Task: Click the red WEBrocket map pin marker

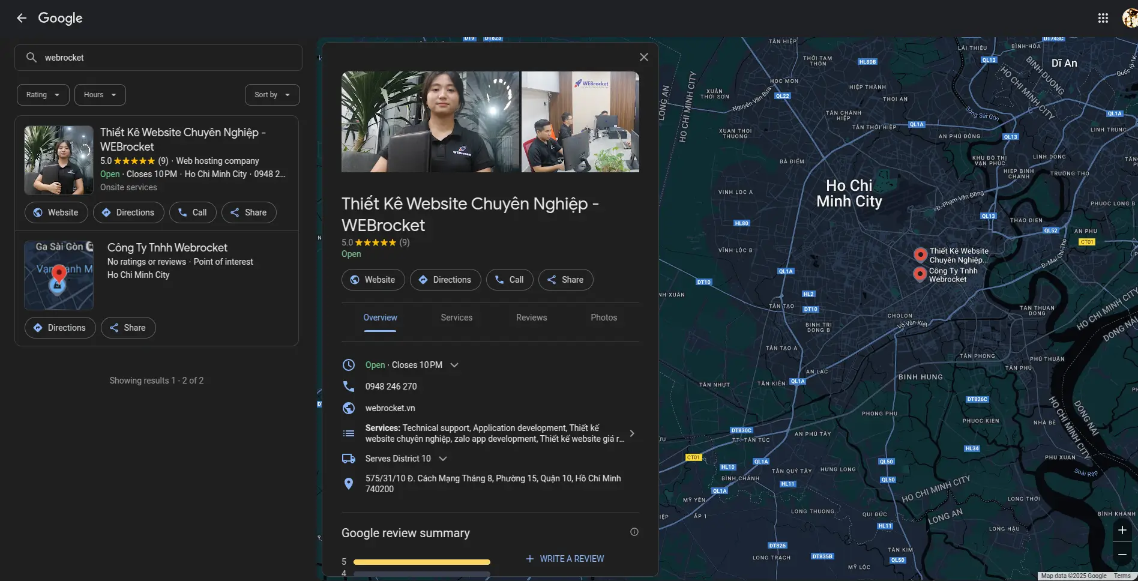Action: pos(920,254)
